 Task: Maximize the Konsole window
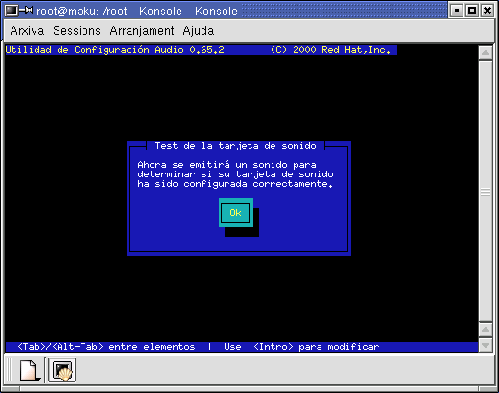472,11
